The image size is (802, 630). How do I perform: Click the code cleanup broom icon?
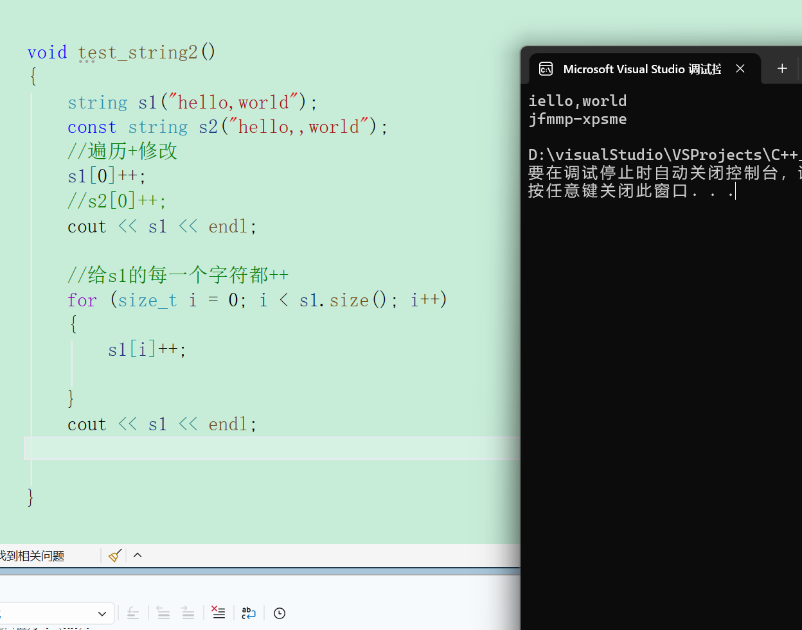[x=115, y=556]
